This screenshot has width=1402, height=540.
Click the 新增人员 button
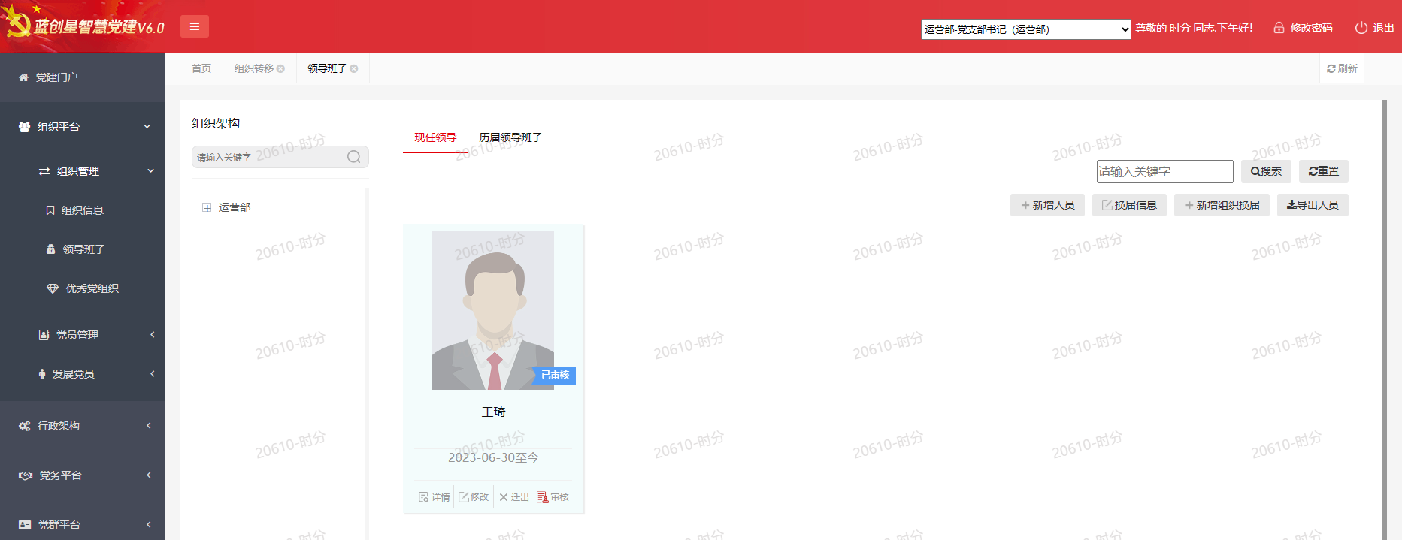(1047, 205)
